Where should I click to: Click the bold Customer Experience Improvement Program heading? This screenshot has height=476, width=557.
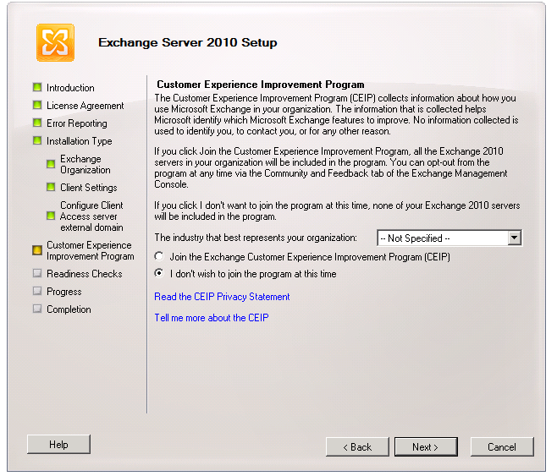[x=261, y=85]
